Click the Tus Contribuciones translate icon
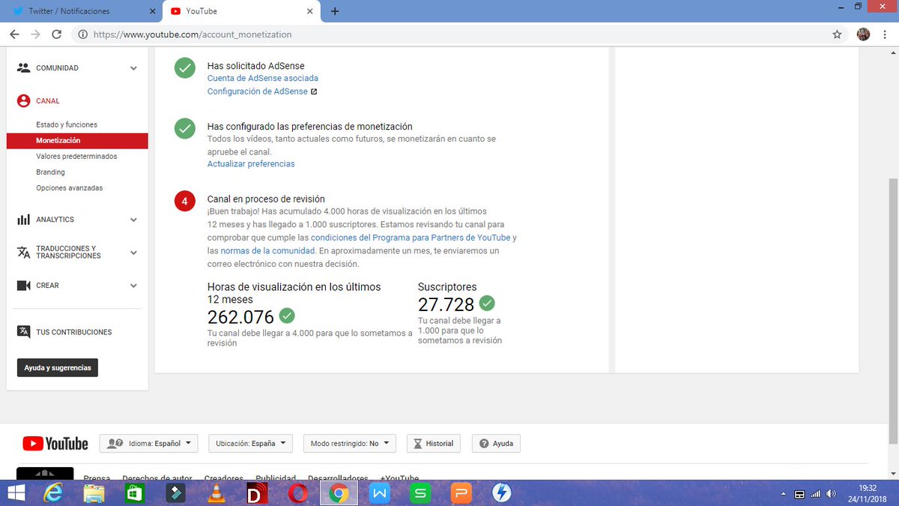The width and height of the screenshot is (899, 506). (x=23, y=332)
